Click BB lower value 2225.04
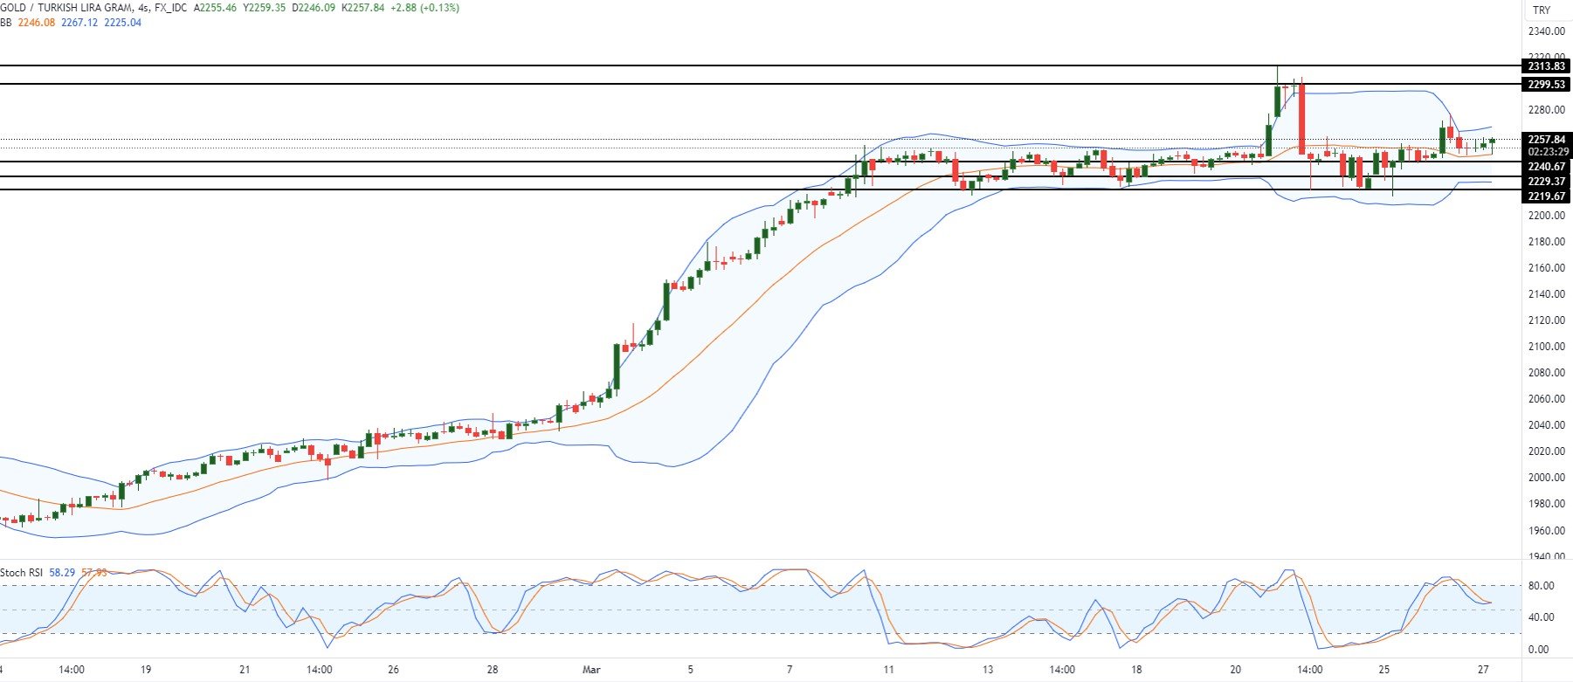 coord(122,23)
